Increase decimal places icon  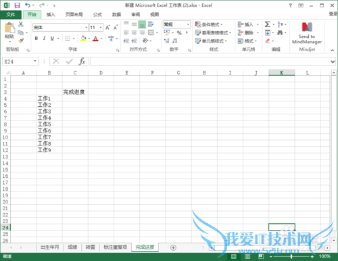pyautogui.click(x=166, y=41)
